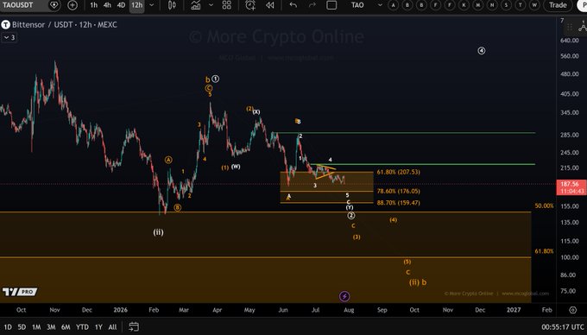Click the 88.70% (159.47) Fibonacci label
587x335 pixels.
tap(398, 203)
